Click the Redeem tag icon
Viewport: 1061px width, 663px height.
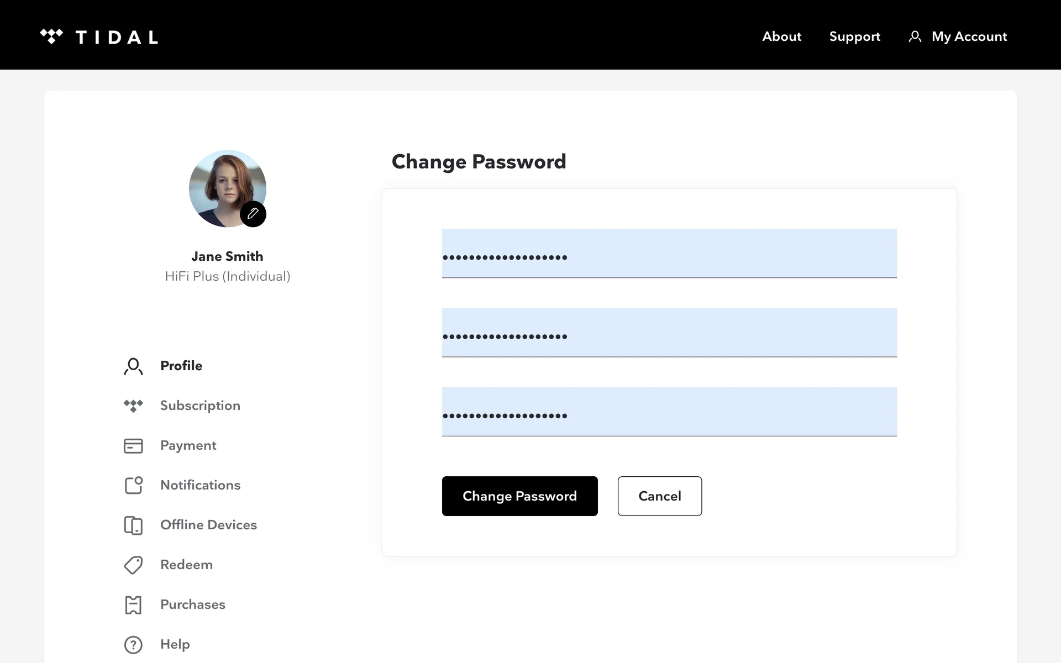(x=133, y=565)
